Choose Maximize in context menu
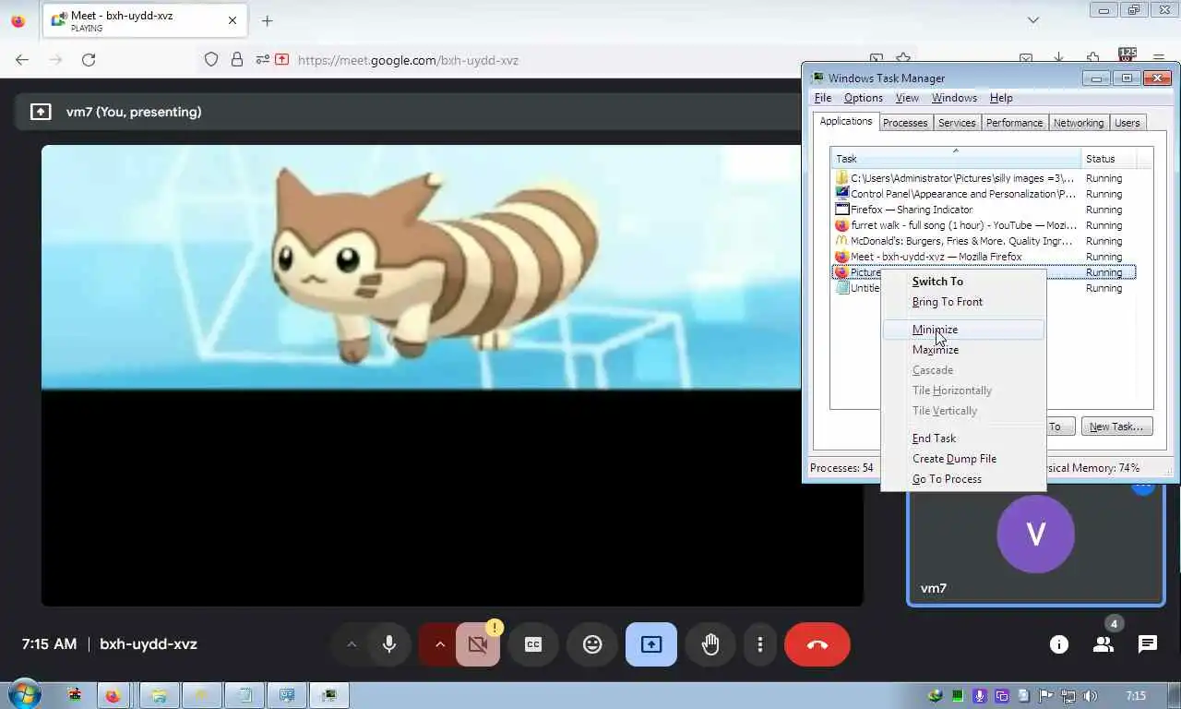The image size is (1181, 709). coord(963,350)
